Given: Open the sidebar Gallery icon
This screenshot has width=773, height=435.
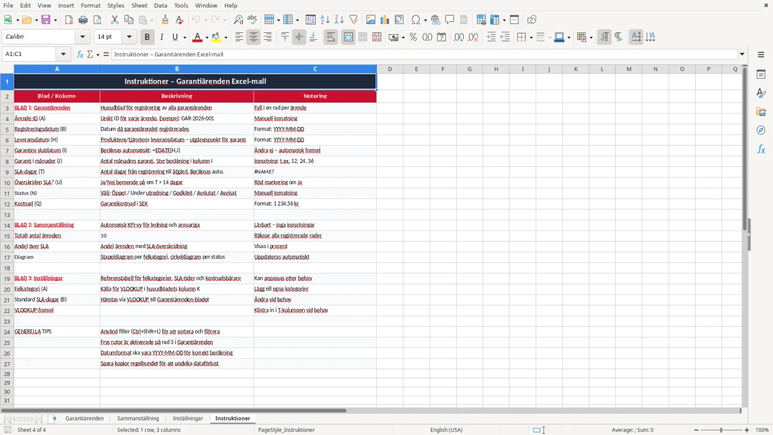Looking at the screenshot, I should coord(761,111).
